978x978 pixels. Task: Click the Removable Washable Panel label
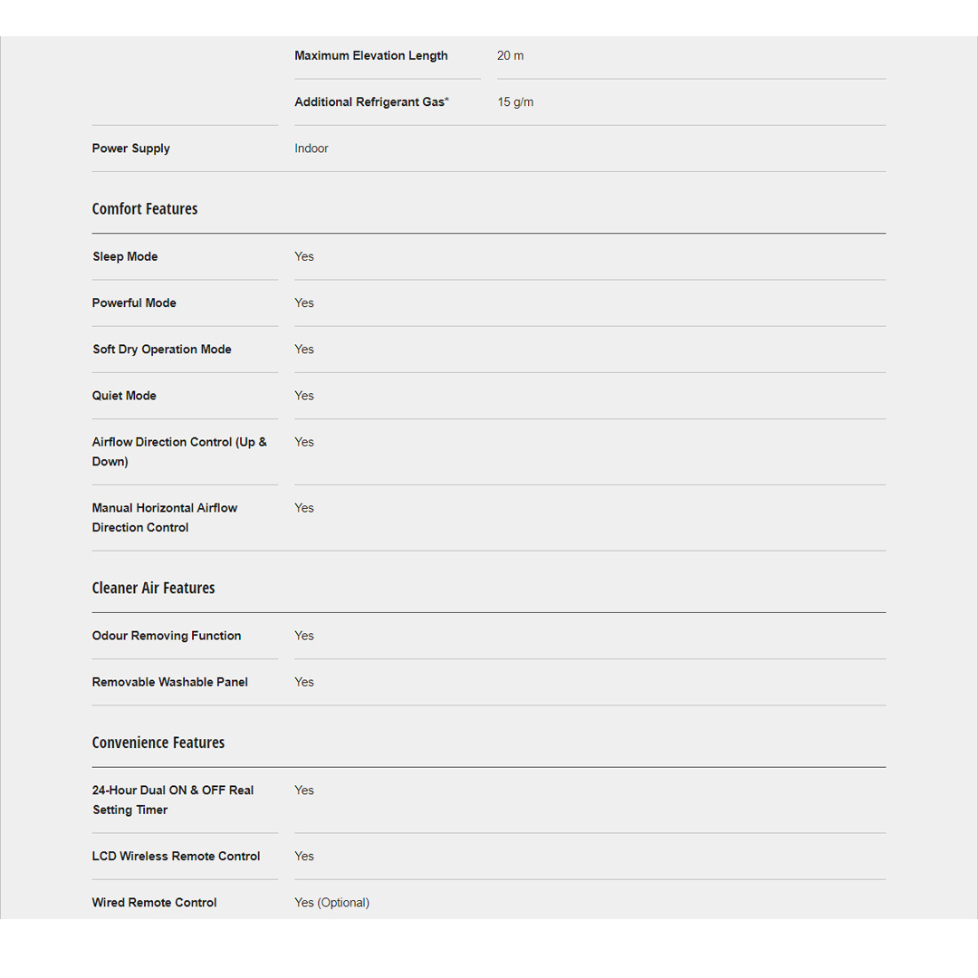[170, 682]
